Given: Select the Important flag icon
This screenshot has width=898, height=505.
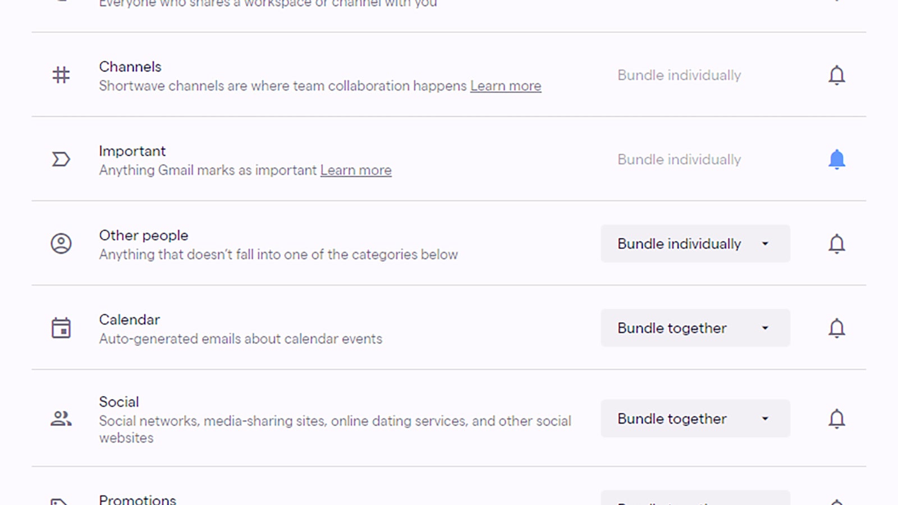Looking at the screenshot, I should 60,159.
